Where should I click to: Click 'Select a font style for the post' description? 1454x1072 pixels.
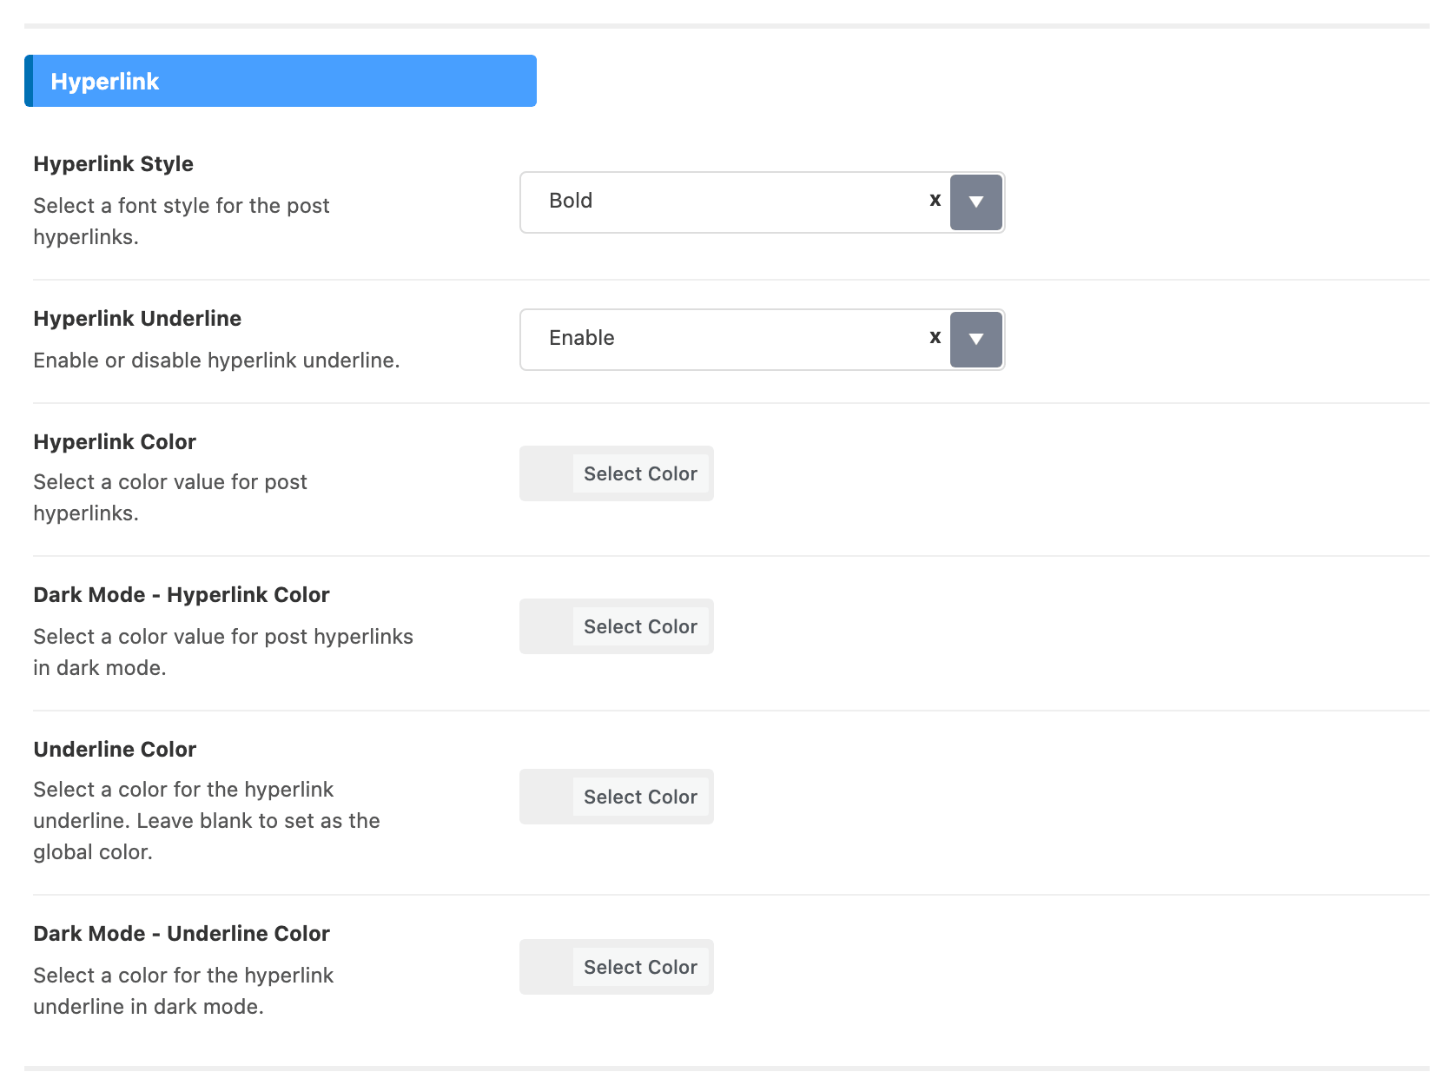click(x=182, y=206)
